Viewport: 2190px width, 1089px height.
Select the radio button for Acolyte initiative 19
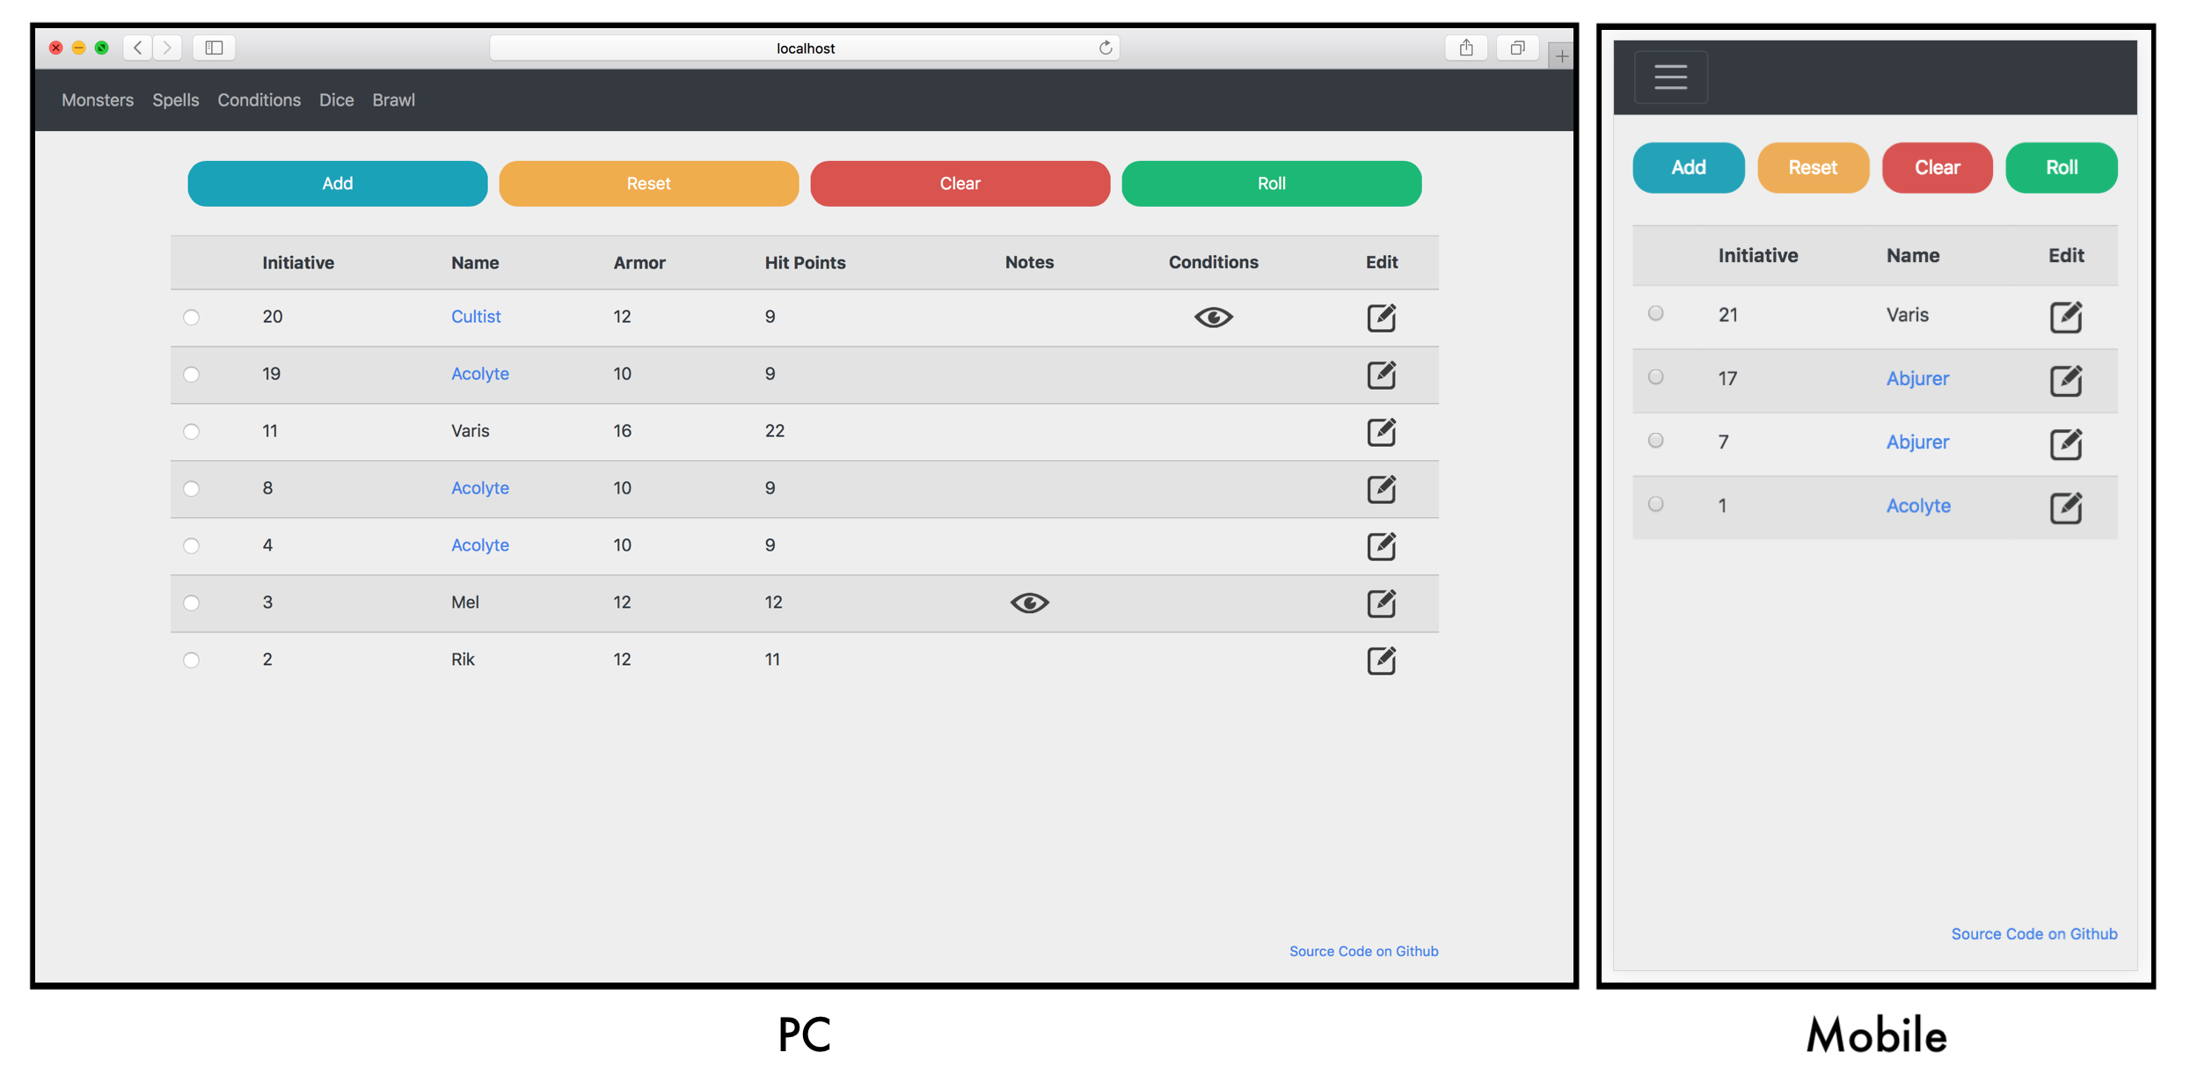192,373
